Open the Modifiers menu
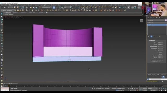Image resolution: width=167 pixels, height=93 pixels. coord(17,5)
